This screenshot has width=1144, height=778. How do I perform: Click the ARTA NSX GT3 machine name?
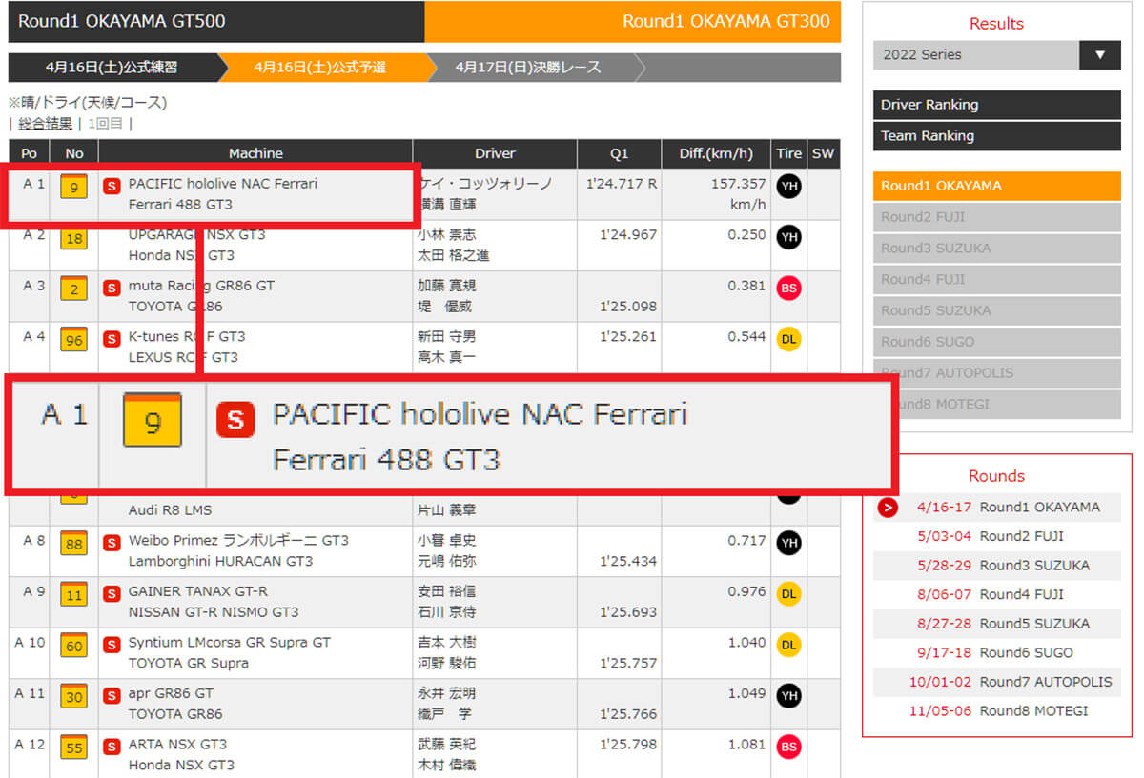pos(177,745)
